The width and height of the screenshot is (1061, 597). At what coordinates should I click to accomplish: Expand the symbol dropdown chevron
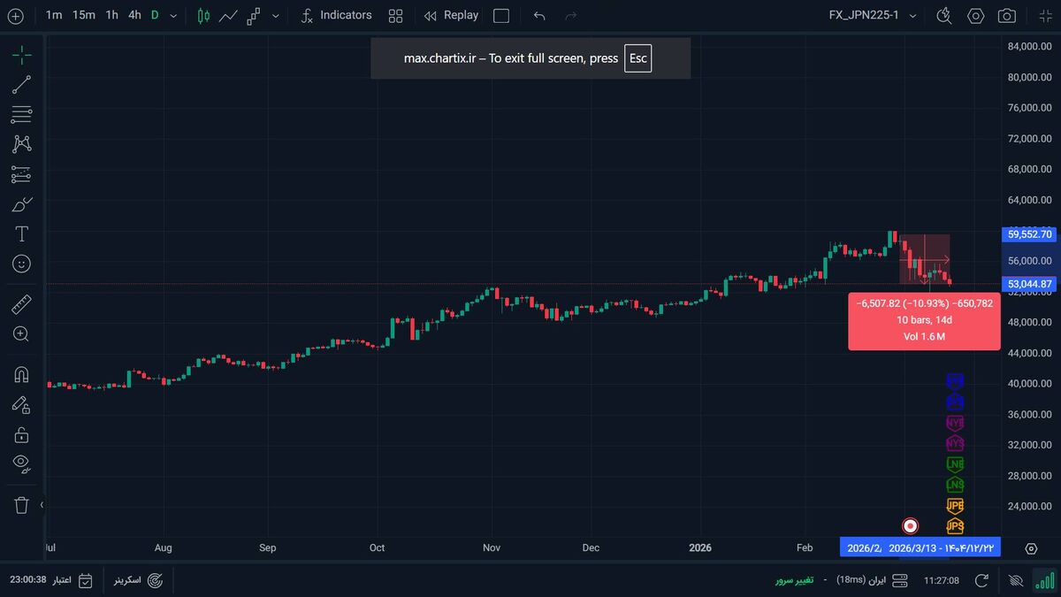click(912, 16)
